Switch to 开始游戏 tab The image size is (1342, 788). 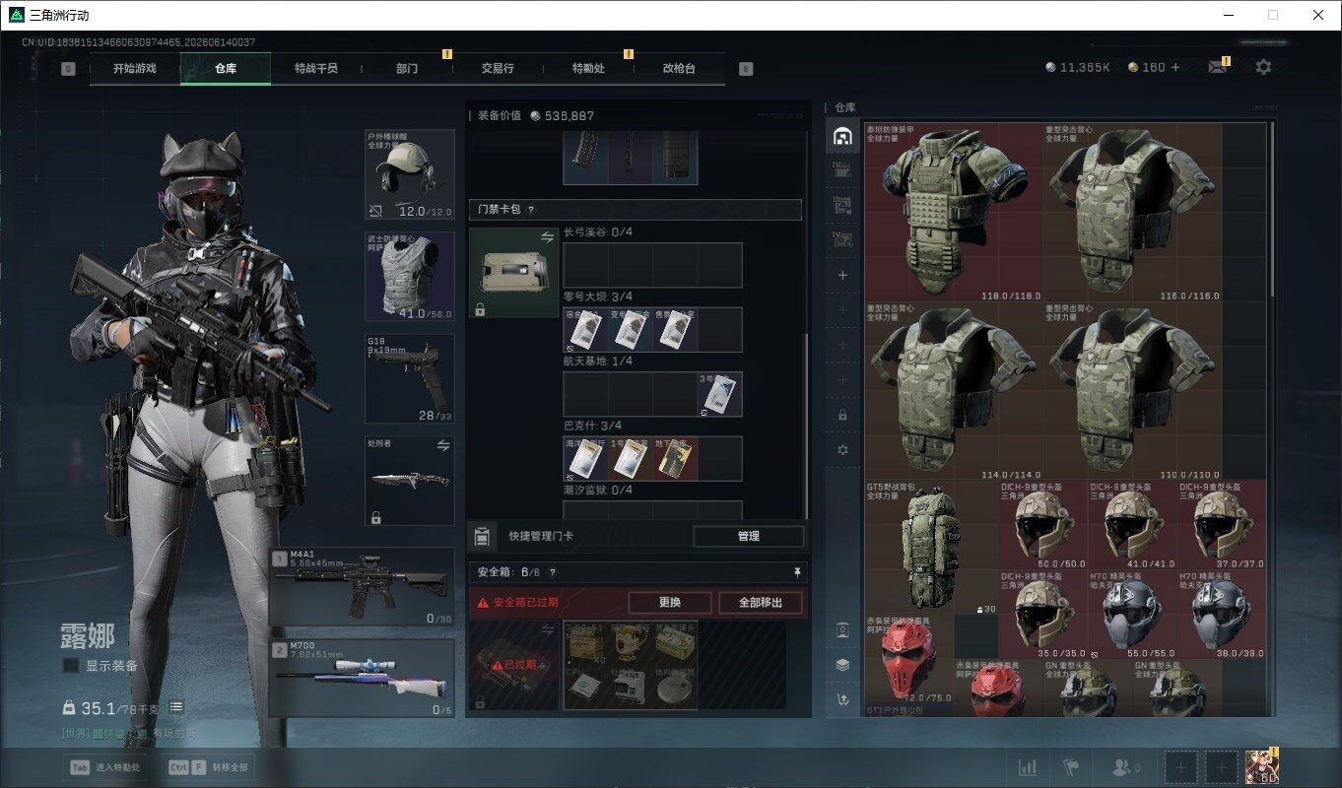click(135, 69)
